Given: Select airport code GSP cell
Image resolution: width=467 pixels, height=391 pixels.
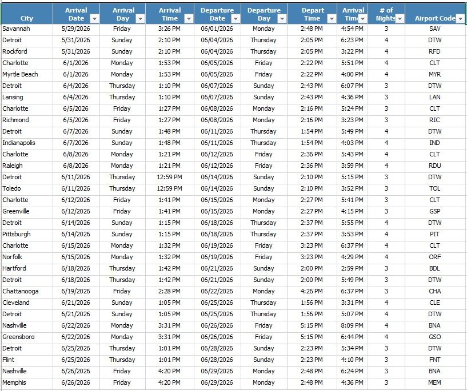Looking at the screenshot, I should 435,211.
